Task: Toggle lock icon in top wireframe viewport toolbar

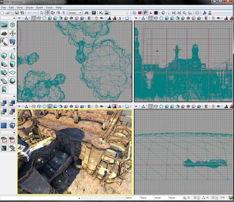Action: [96, 18]
